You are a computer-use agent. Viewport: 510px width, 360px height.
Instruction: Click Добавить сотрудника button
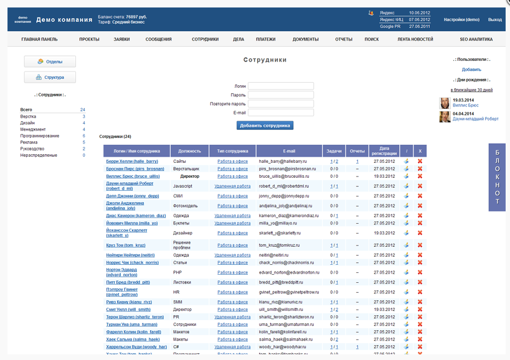tap(265, 126)
